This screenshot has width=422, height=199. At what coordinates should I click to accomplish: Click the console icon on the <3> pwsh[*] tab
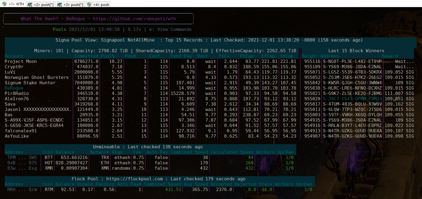tap(59, 4)
